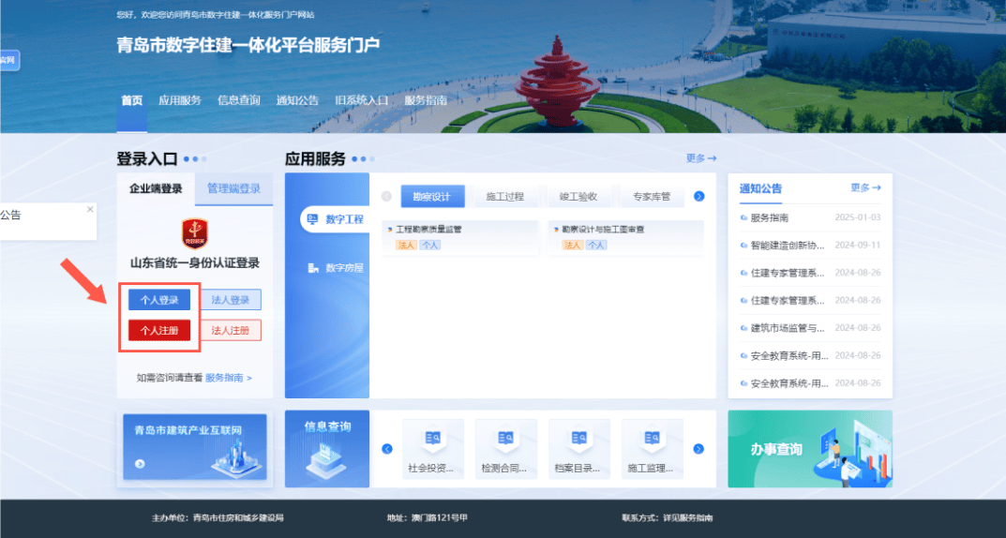Open the 检测合同 query tile
Image resolution: width=1006 pixels, height=538 pixels.
point(505,439)
